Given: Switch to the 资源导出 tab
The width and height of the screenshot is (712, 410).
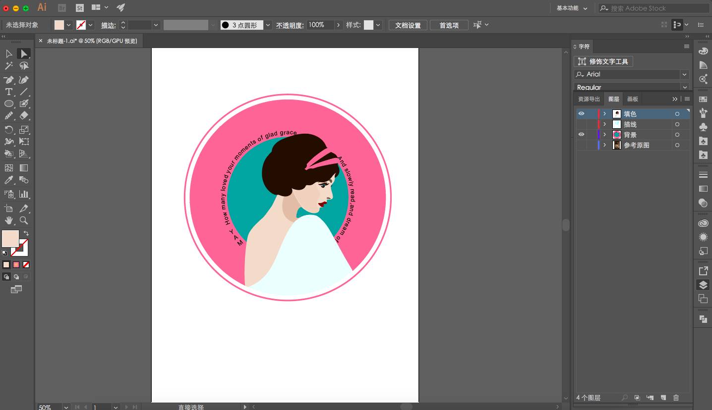Looking at the screenshot, I should point(589,99).
